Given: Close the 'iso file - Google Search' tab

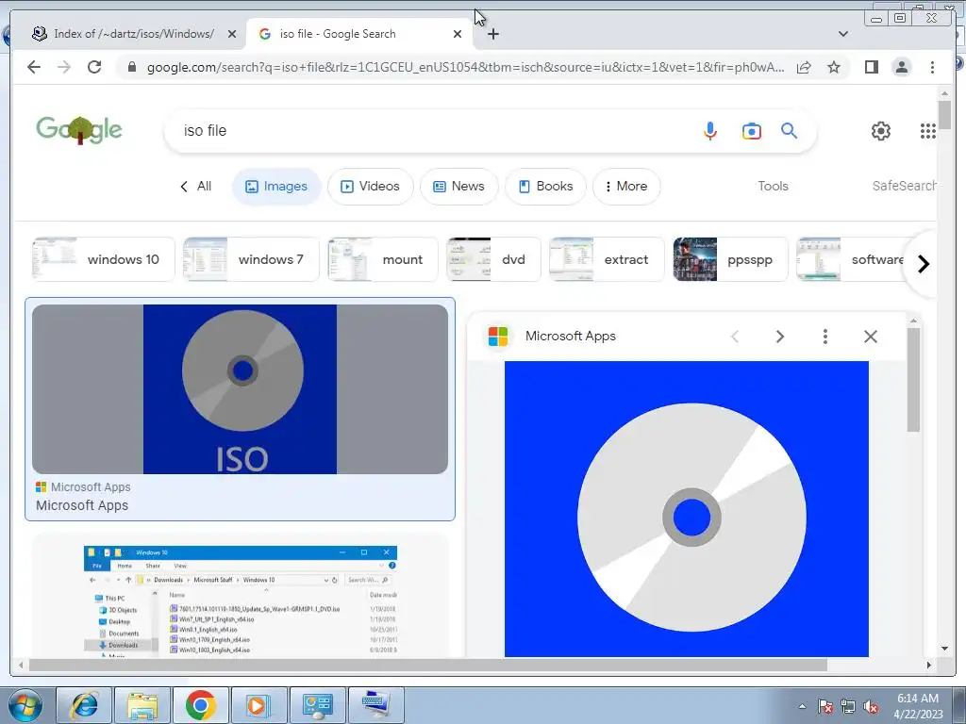Looking at the screenshot, I should (458, 34).
